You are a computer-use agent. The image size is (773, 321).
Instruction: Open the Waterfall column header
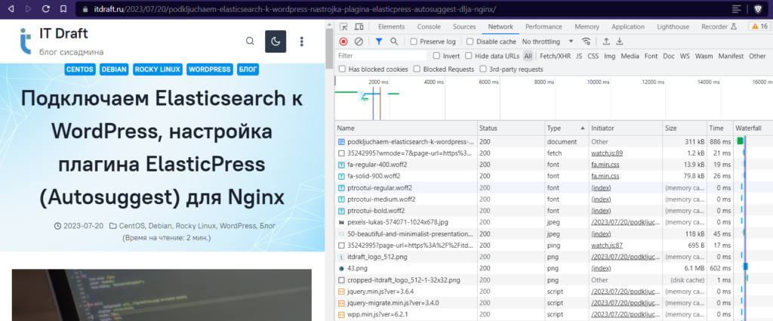753,128
